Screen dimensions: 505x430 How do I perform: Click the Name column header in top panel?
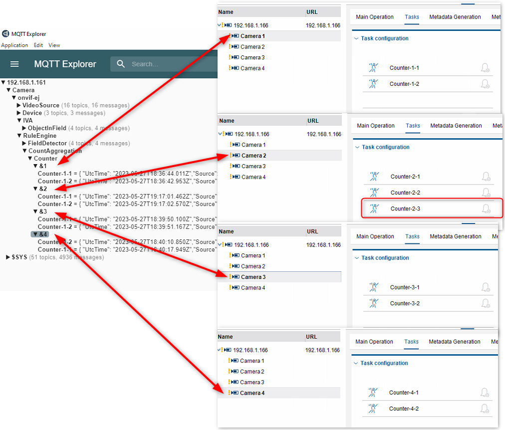261,12
